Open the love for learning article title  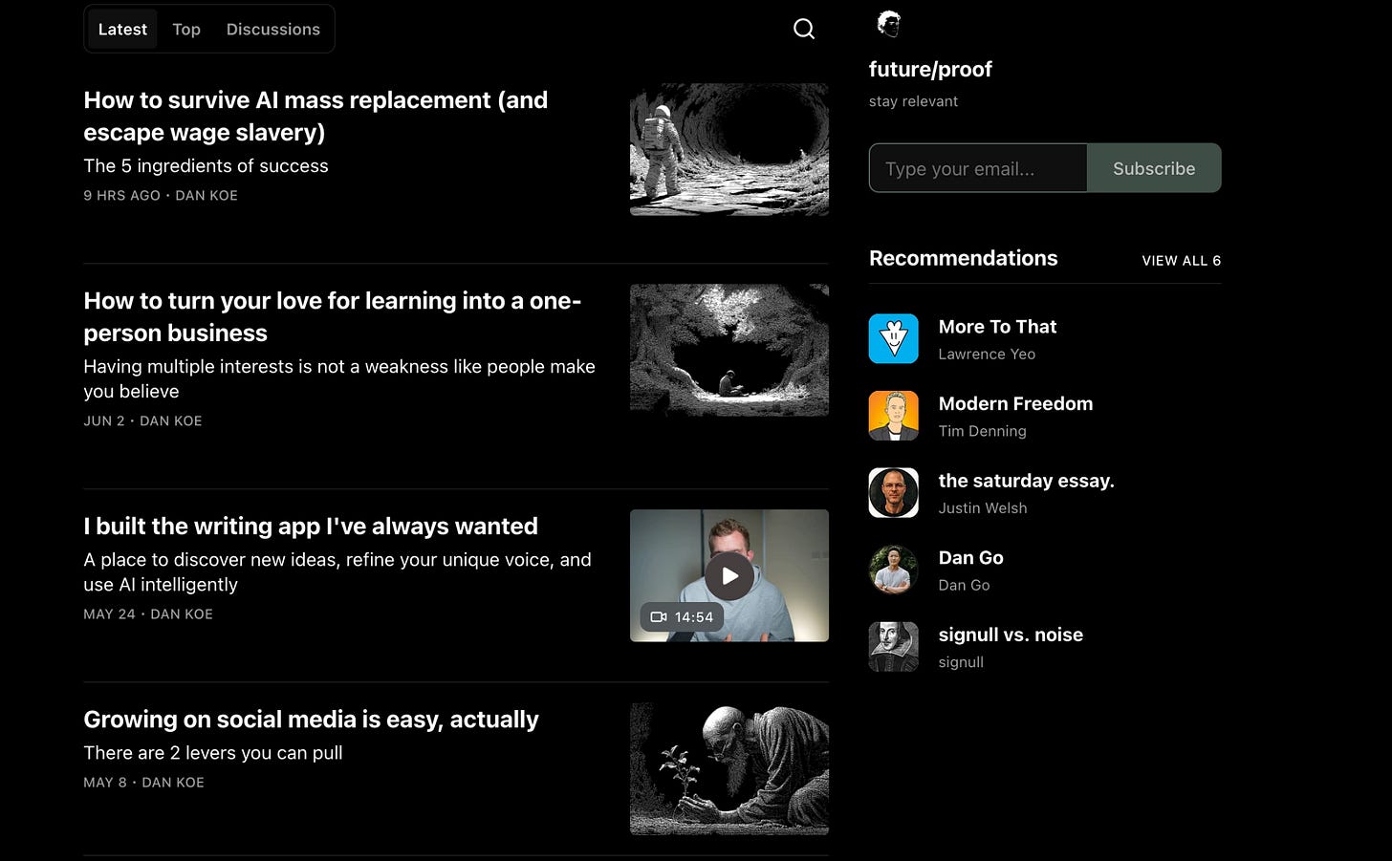click(333, 316)
